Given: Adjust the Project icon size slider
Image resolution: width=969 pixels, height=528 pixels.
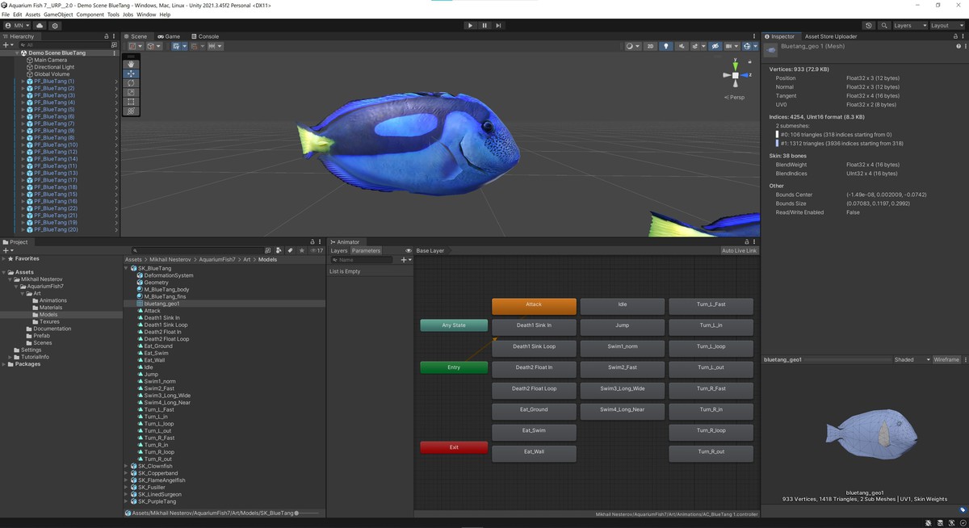Looking at the screenshot, I should 308,513.
